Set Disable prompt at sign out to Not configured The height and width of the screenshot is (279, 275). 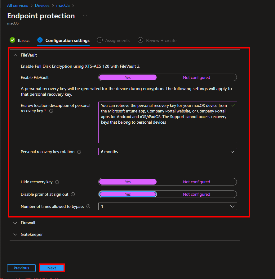[196, 194]
